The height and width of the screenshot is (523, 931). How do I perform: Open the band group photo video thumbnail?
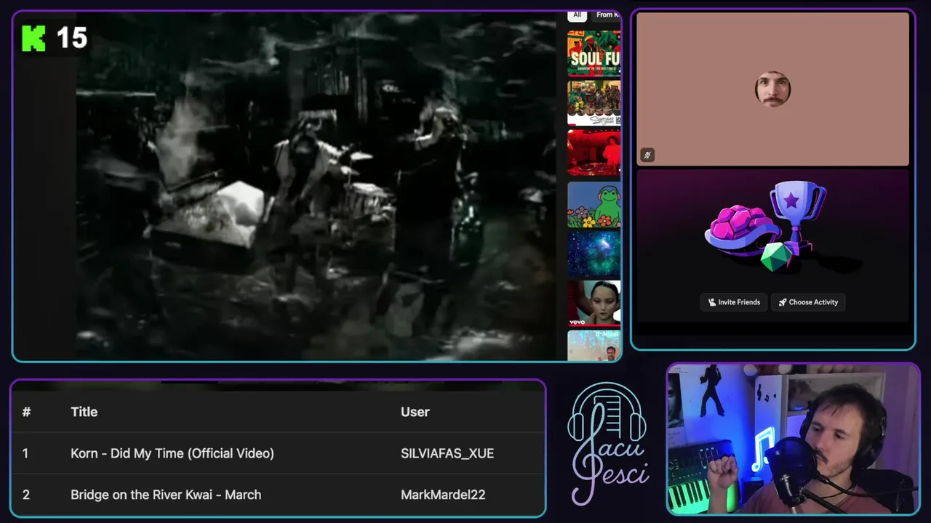594,102
